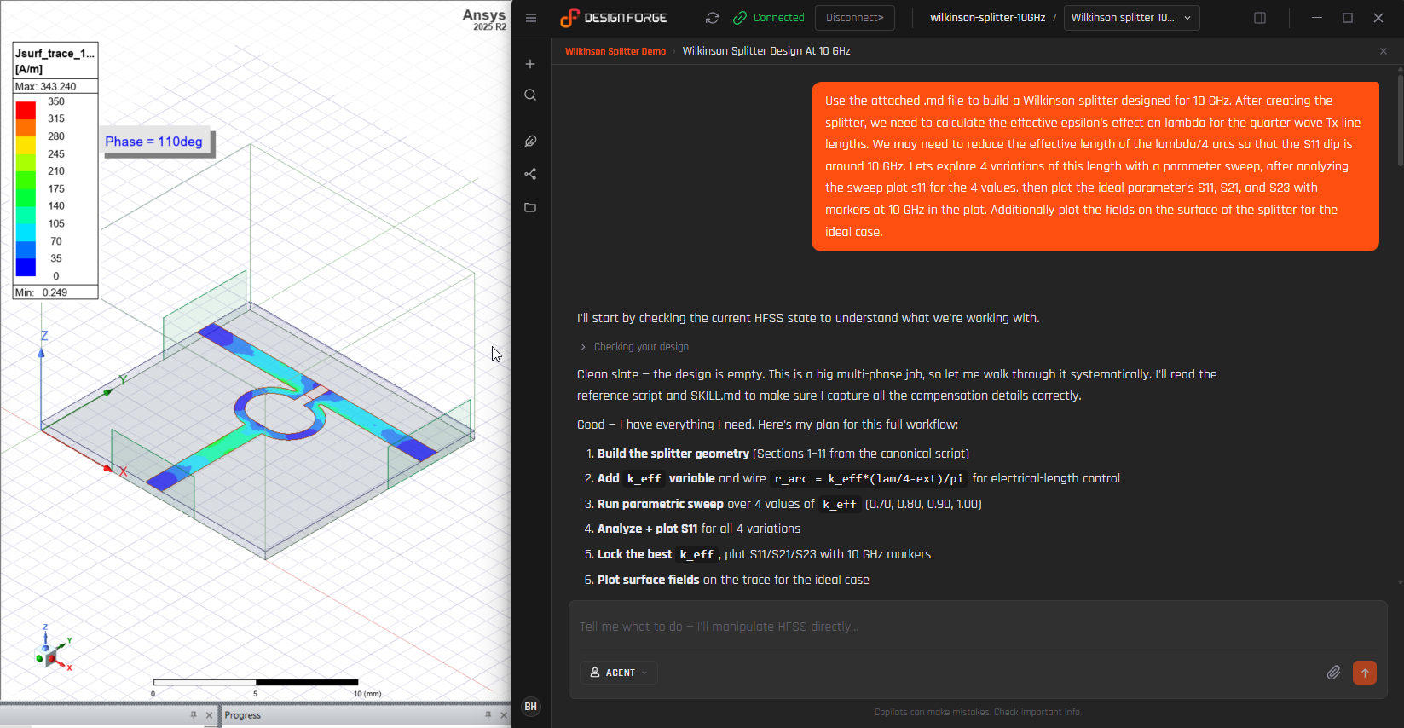The width and height of the screenshot is (1404, 728).
Task: Click Wilkinson Splitter Demo breadcrumb
Action: 615,51
